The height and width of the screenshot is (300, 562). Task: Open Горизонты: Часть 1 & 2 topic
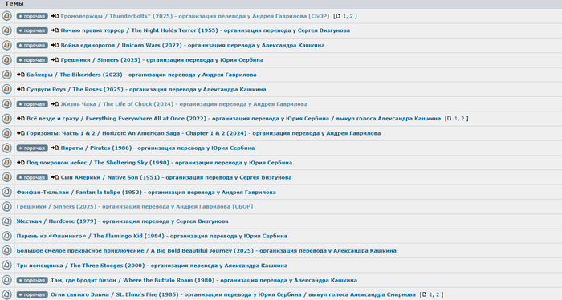[x=204, y=133]
